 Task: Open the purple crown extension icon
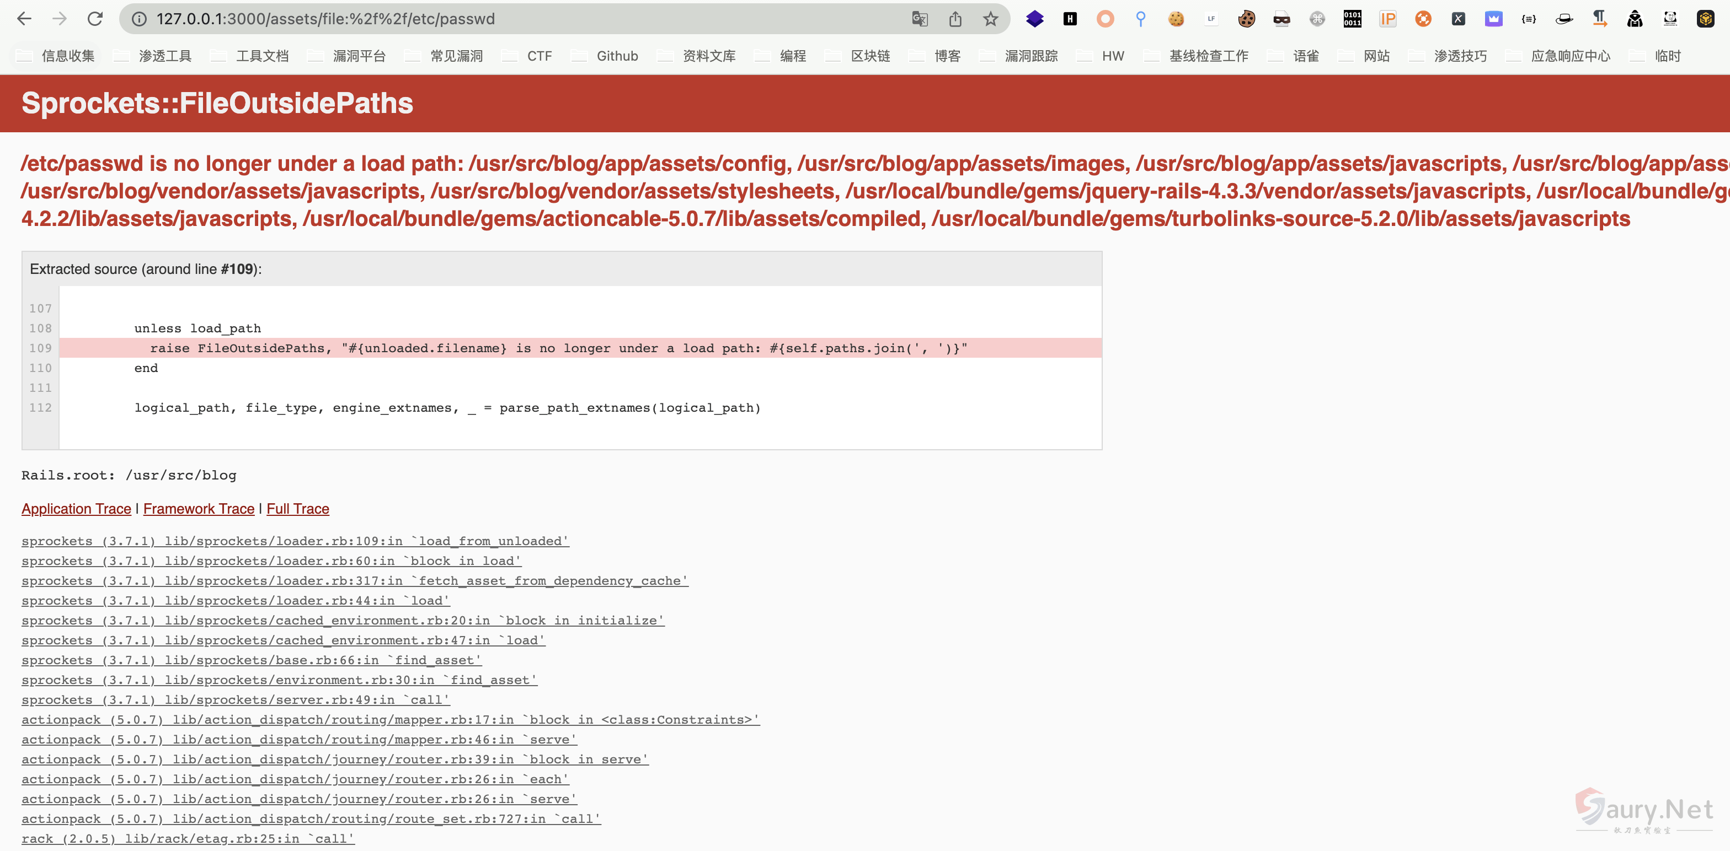coord(1493,19)
